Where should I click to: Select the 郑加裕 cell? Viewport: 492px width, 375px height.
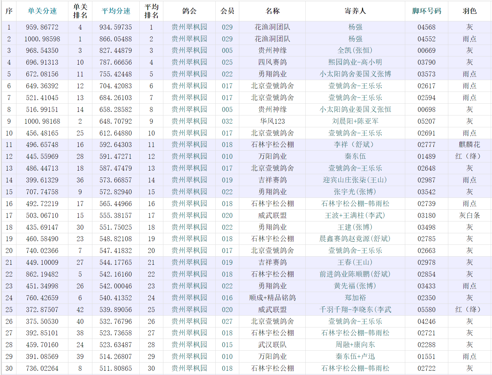tap(355, 298)
